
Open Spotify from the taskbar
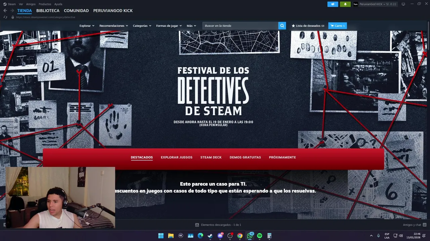(x=260, y=236)
